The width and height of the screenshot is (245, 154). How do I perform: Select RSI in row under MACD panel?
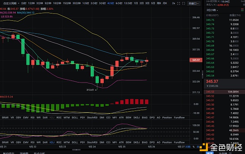click(32, 117)
